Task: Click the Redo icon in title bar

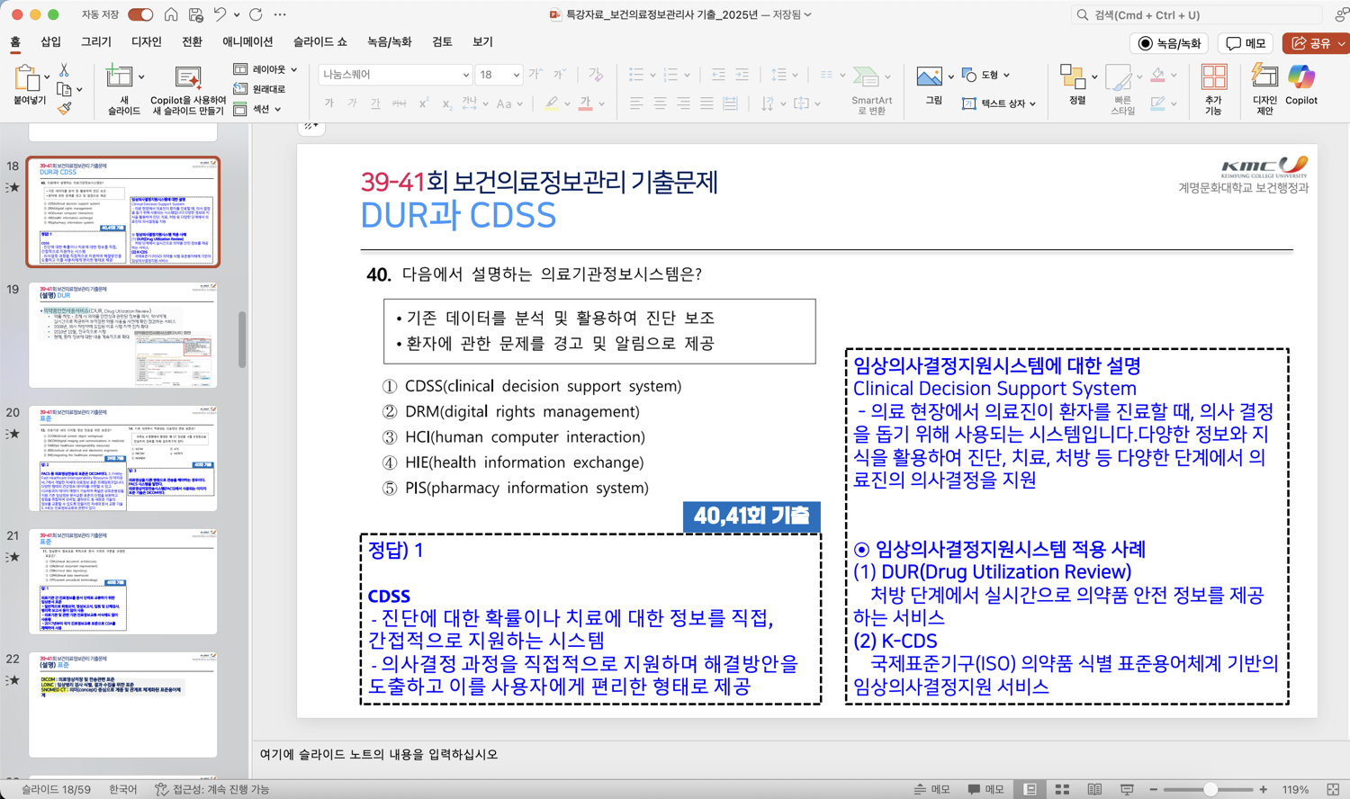Action: [x=256, y=14]
